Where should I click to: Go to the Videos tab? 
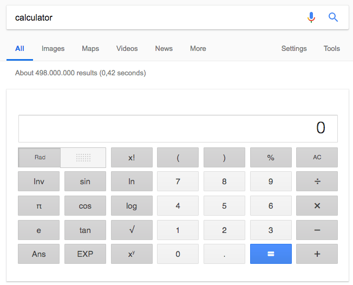click(127, 49)
